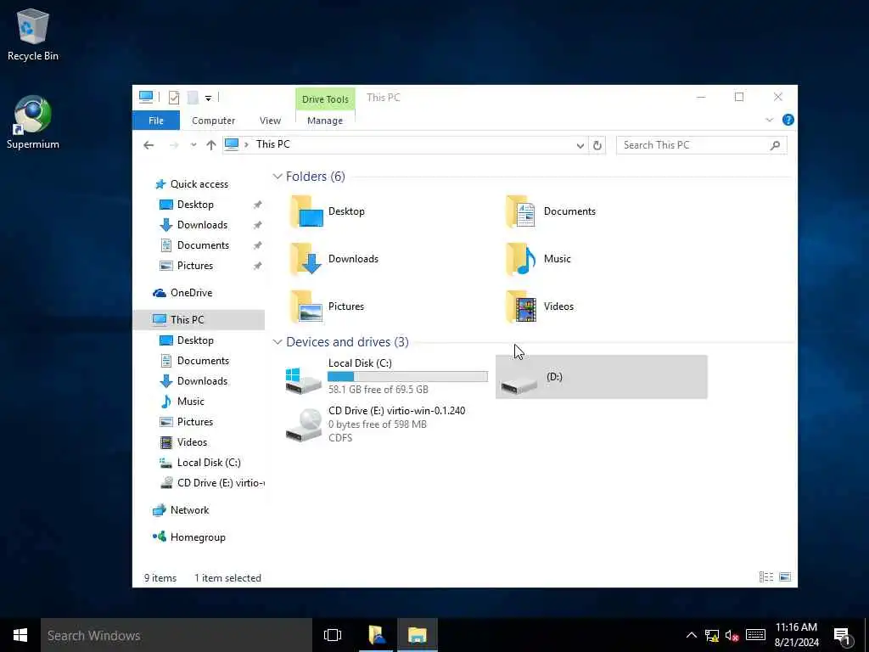869x652 pixels.
Task: Open the address bar history dropdown
Action: coord(580,145)
